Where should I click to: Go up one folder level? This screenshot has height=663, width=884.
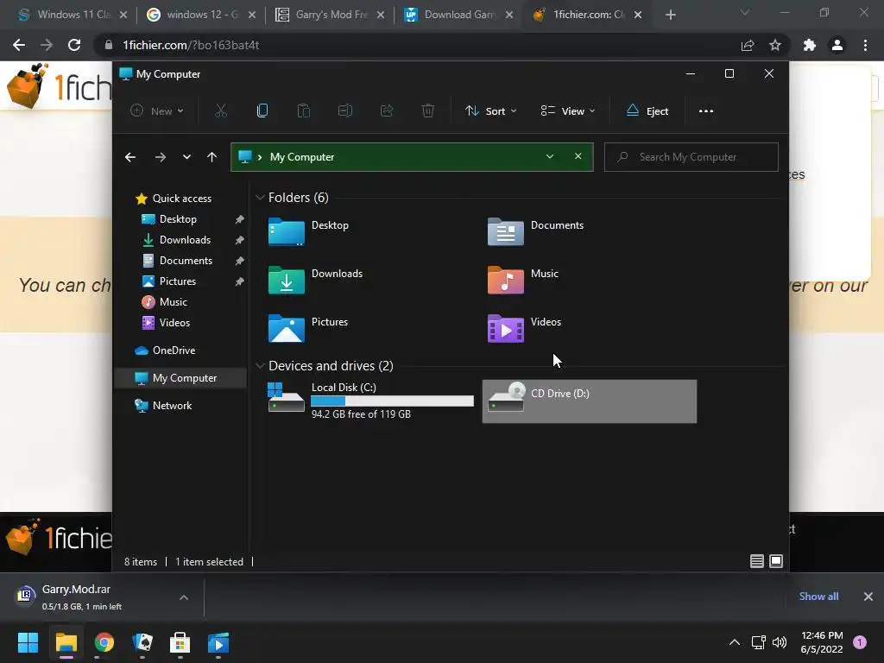pos(212,157)
